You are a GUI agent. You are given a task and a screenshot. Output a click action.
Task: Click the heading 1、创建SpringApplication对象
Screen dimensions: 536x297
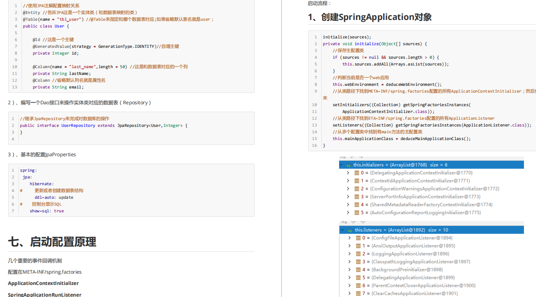[370, 17]
